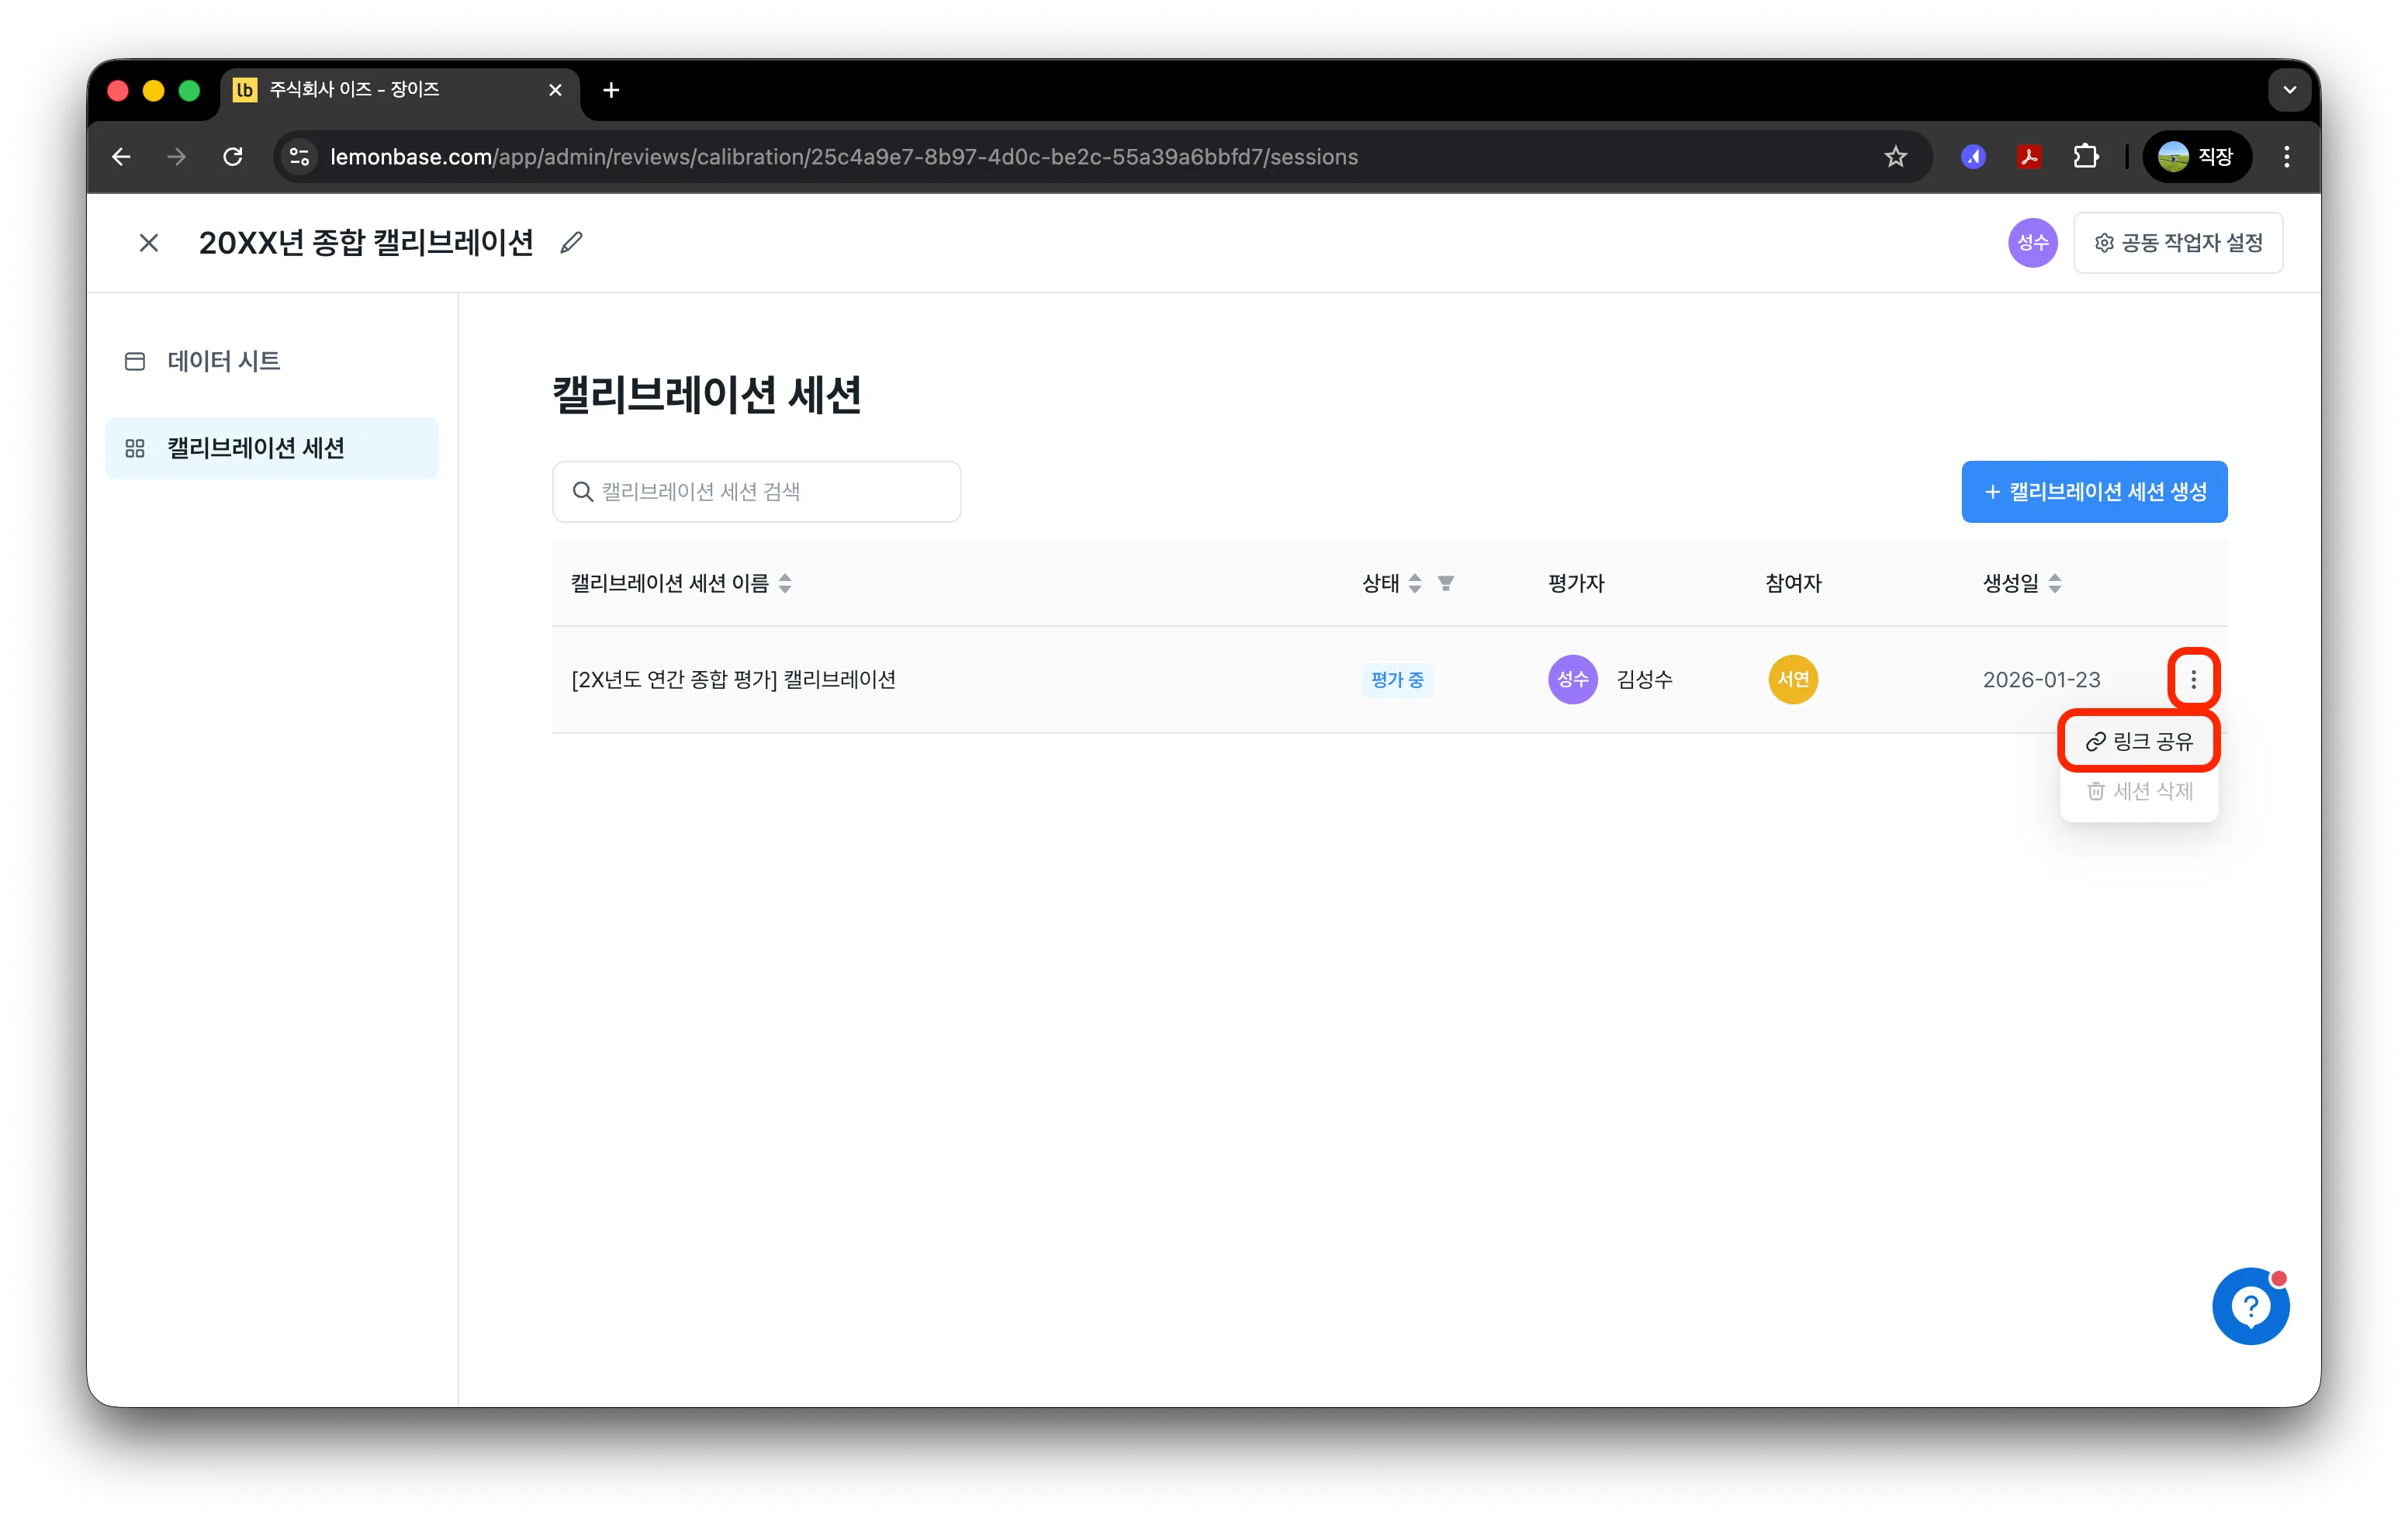Click the 2026-01-23 creation date
This screenshot has width=2408, height=1522.
point(2041,680)
